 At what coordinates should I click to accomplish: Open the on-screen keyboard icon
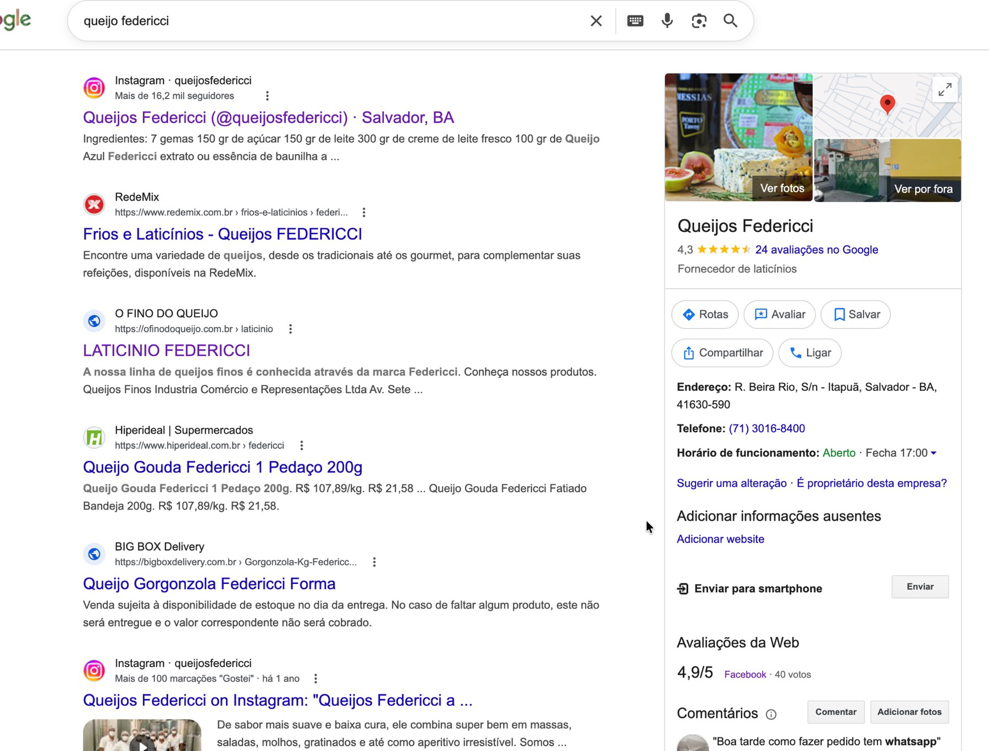[635, 21]
